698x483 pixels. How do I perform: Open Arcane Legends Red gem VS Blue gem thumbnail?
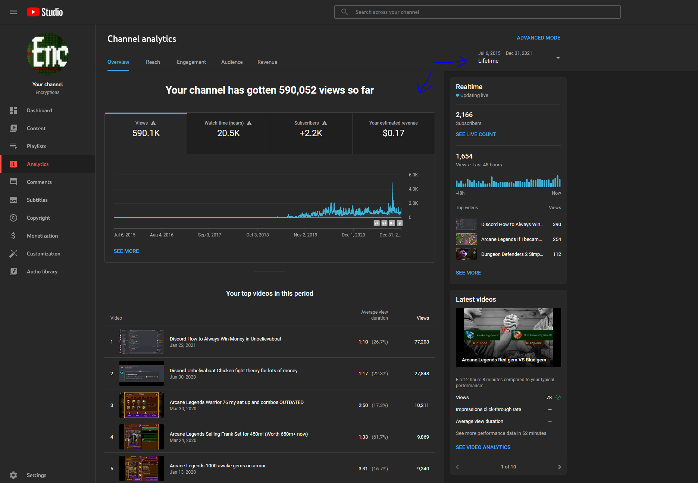coord(508,337)
